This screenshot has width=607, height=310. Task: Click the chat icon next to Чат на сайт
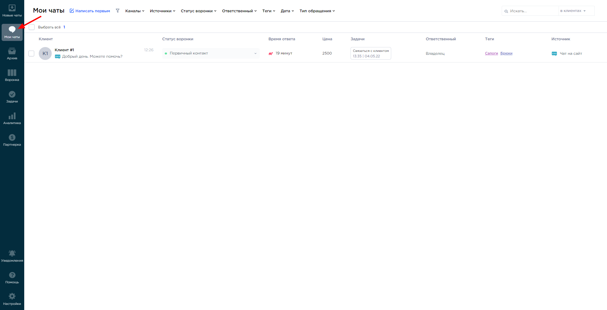tap(554, 53)
